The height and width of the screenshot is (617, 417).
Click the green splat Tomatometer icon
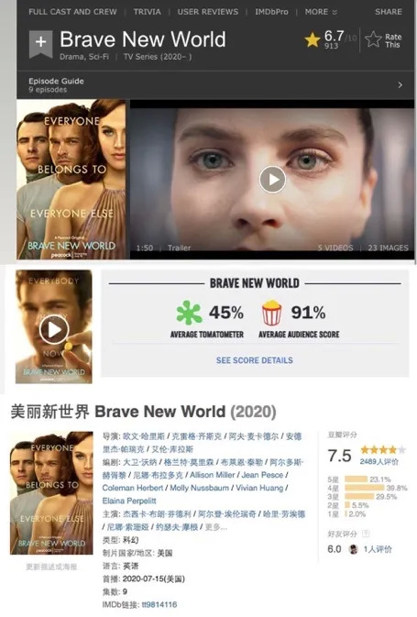(189, 313)
